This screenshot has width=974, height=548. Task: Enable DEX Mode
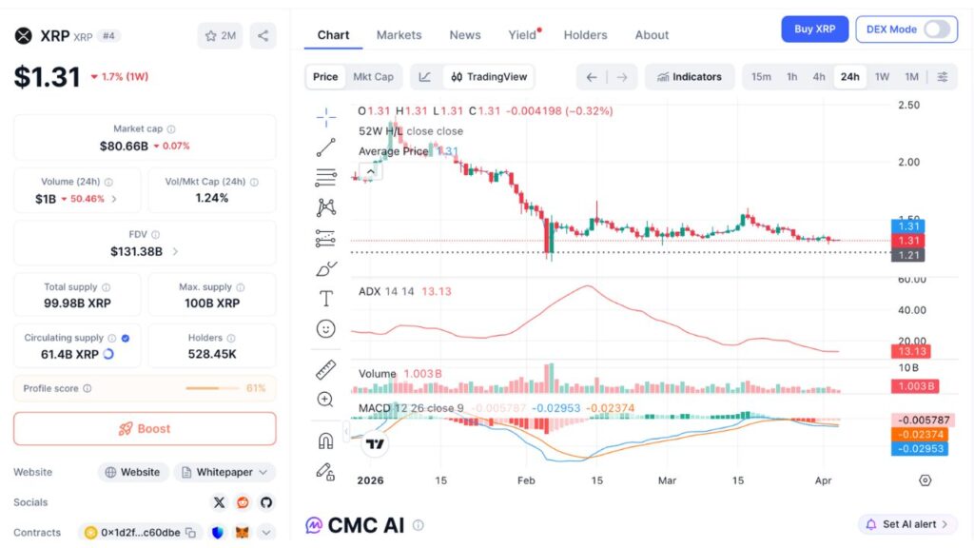(937, 29)
